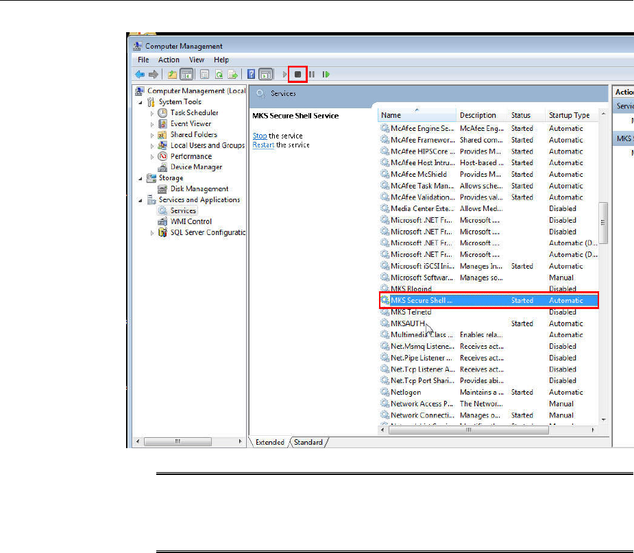Sort by the Name column header

click(417, 115)
